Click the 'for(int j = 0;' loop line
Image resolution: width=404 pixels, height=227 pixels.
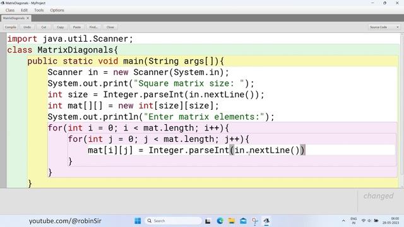[x=158, y=139]
